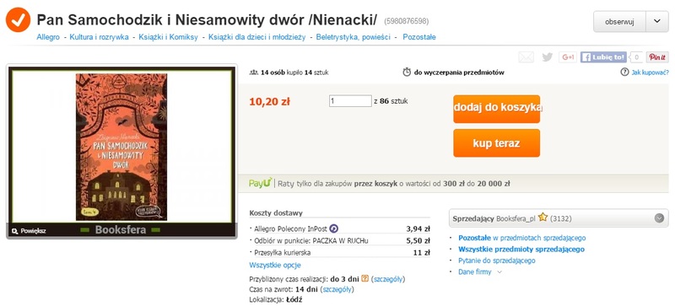Click the seller's gold star rating icon
Image resolution: width=675 pixels, height=306 pixels.
pyautogui.click(x=543, y=217)
